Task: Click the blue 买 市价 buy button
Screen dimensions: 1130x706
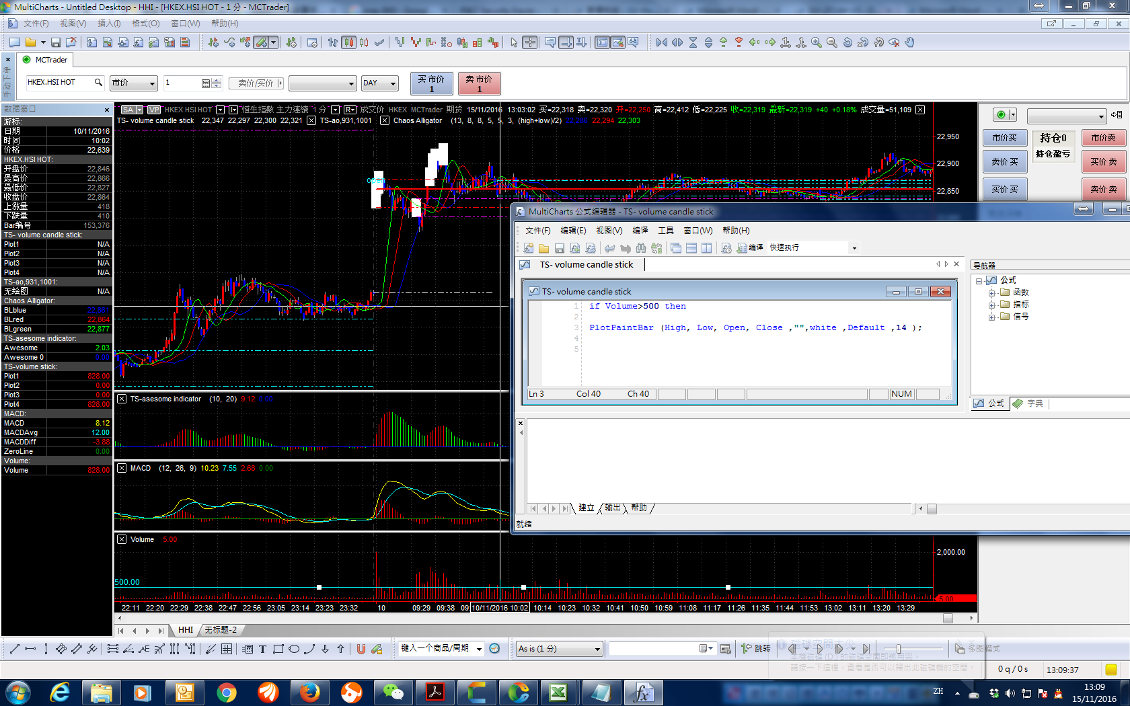Action: tap(432, 83)
